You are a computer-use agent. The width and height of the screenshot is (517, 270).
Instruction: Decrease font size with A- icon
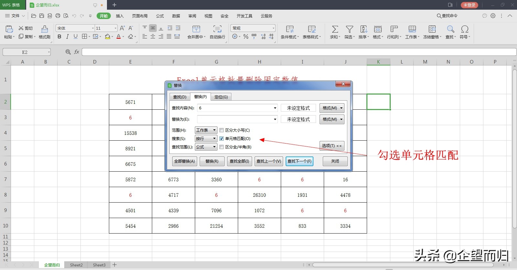coord(131,28)
